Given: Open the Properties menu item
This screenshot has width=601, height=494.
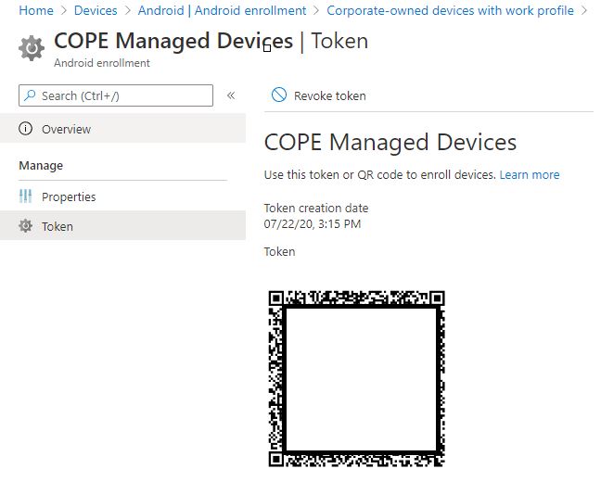Looking at the screenshot, I should point(122,196).
